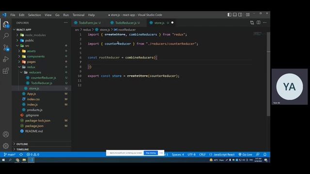Open TodoReducer.js in explorer tree
This screenshot has height=174, width=310.
pos(42,83)
